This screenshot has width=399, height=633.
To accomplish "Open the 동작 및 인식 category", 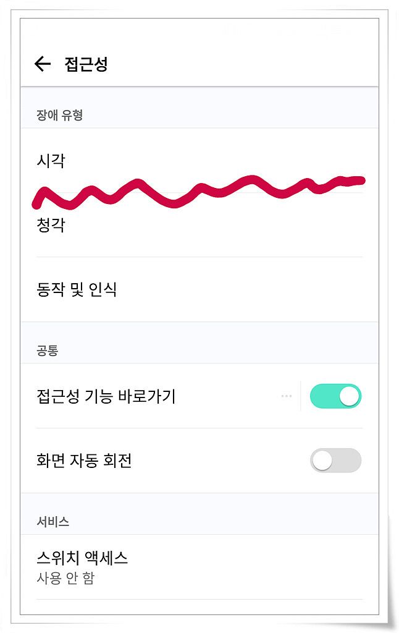I will point(199,289).
